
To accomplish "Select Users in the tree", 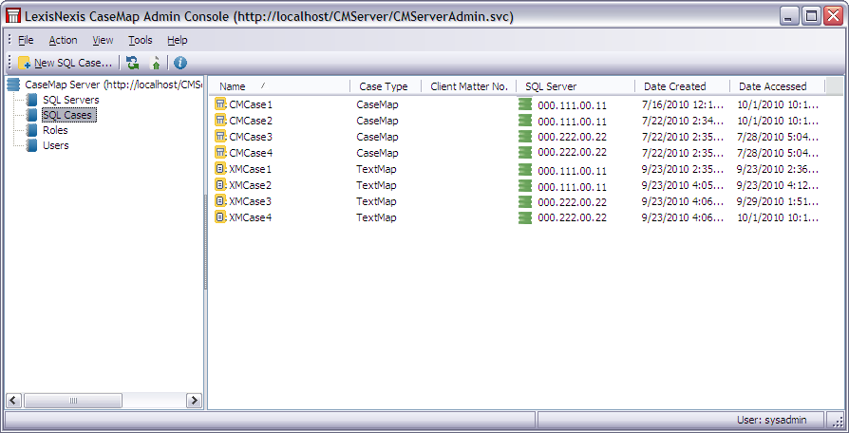I will click(x=56, y=145).
